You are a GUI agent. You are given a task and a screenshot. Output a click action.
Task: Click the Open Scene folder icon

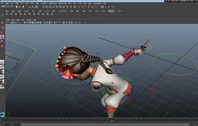click(x=20, y=7)
